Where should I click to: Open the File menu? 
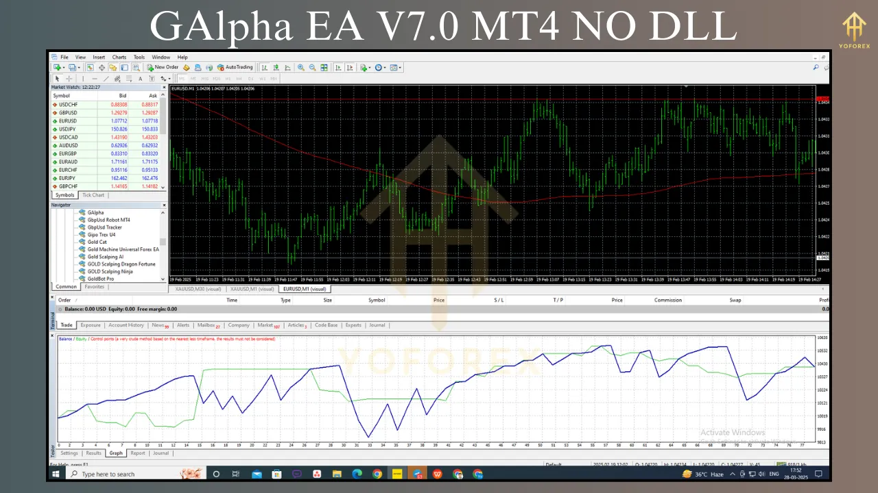(64, 57)
